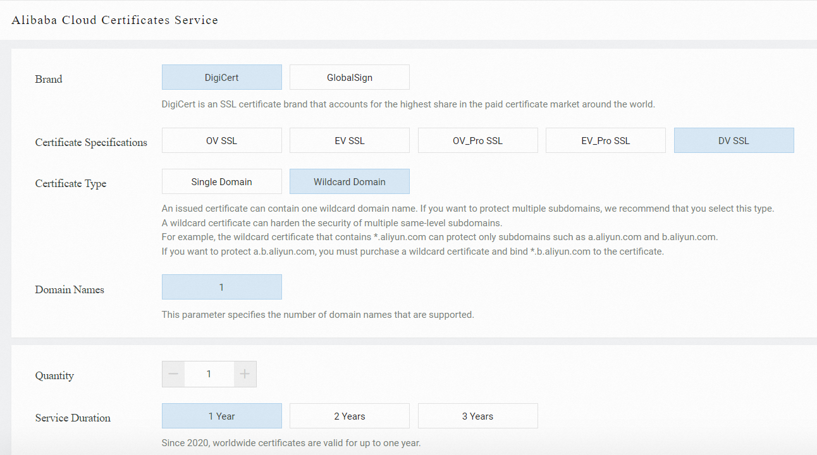Select 1 Year service duration
Image resolution: width=817 pixels, height=455 pixels.
(x=221, y=416)
